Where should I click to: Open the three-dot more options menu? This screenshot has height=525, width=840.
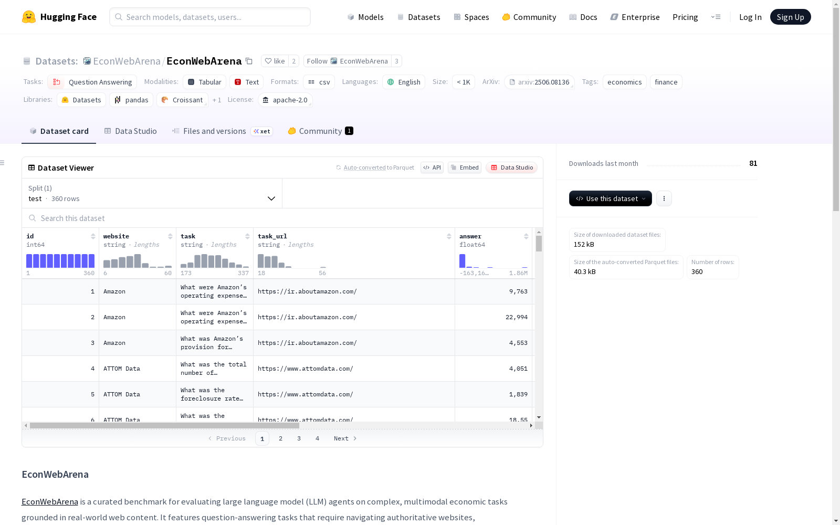point(664,198)
